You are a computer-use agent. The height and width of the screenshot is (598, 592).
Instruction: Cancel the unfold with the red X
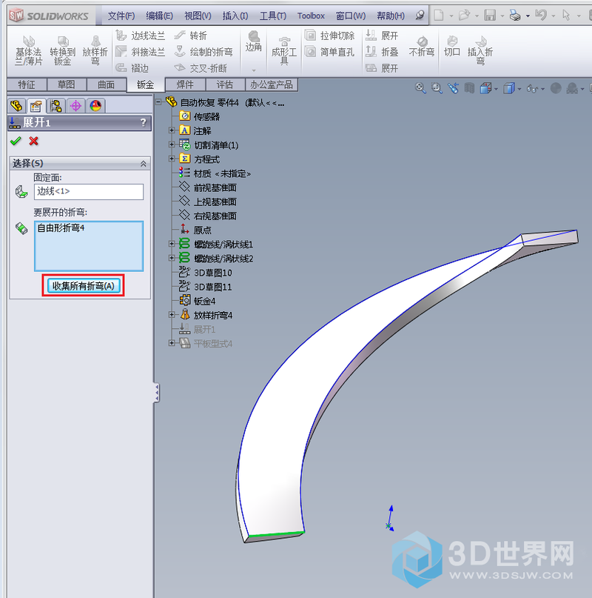[33, 141]
